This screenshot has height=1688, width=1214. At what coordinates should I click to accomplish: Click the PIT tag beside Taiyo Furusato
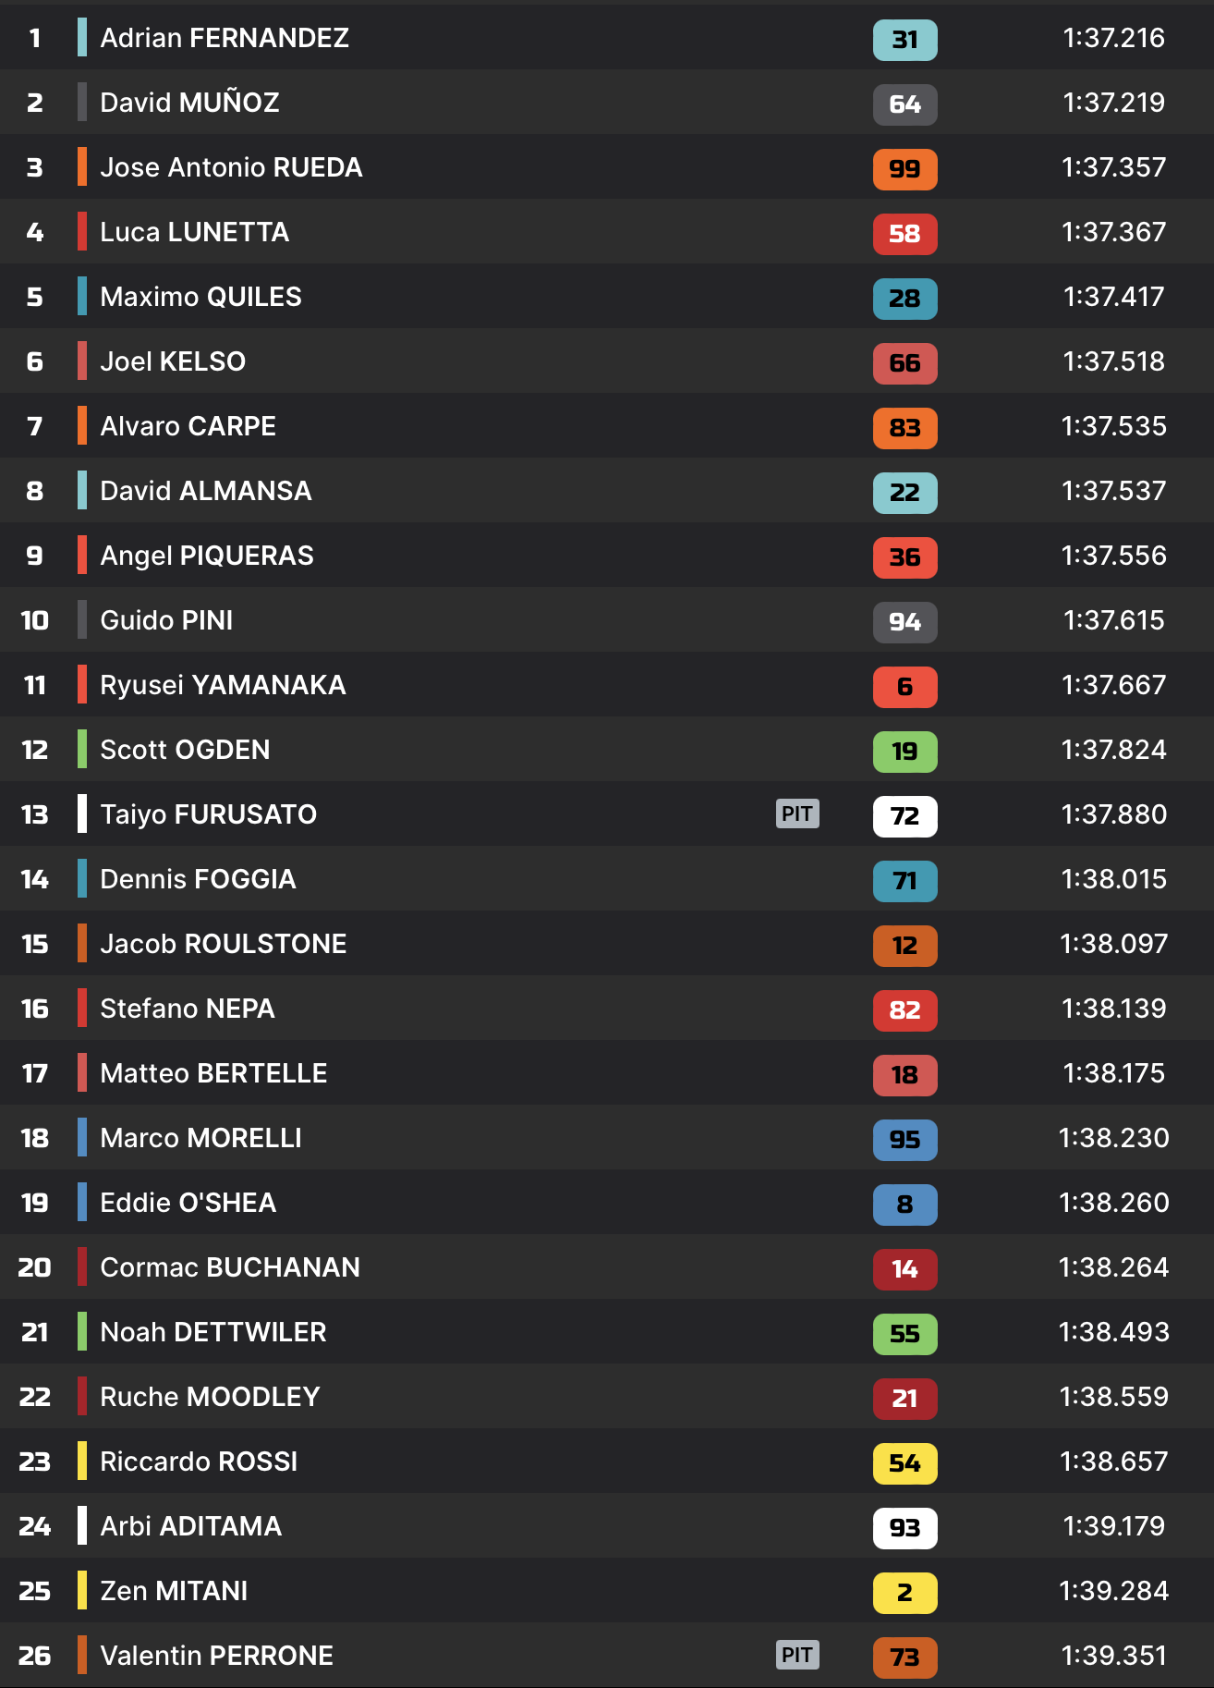click(797, 813)
